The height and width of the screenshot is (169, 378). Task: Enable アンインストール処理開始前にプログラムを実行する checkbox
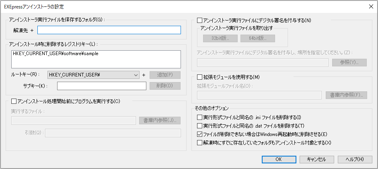pos(14,101)
